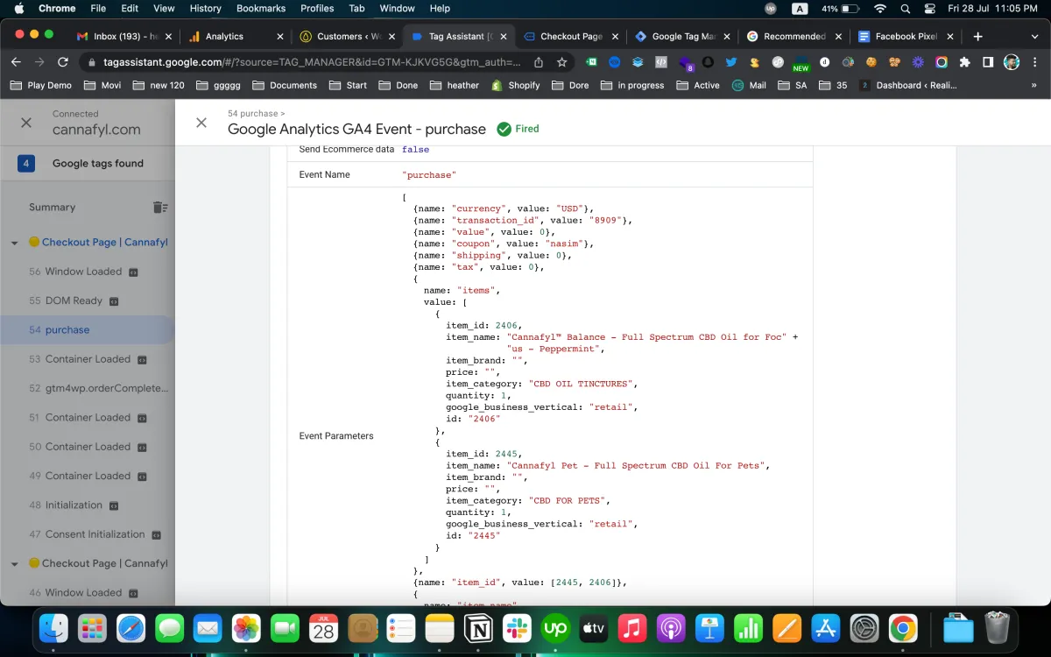Open the 'in progress' bookmark folder
Image resolution: width=1051 pixels, height=657 pixels.
tap(632, 85)
